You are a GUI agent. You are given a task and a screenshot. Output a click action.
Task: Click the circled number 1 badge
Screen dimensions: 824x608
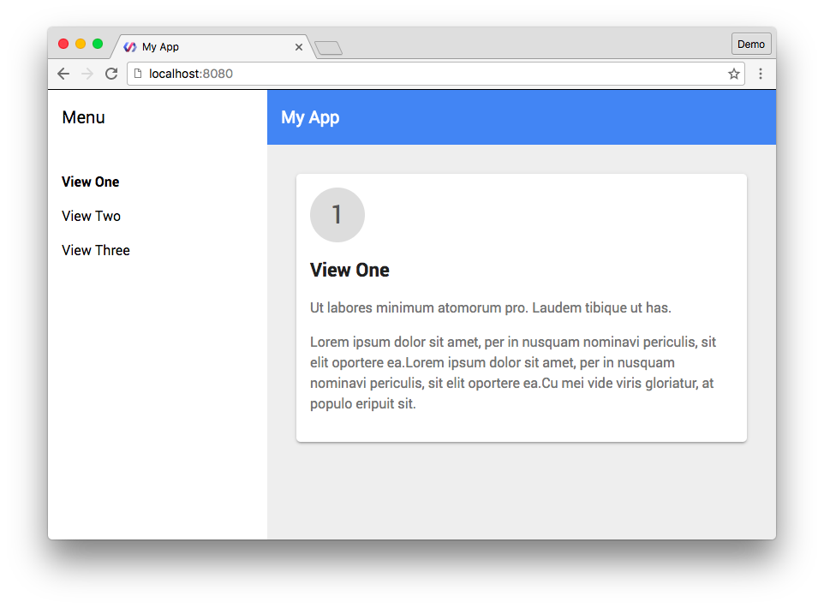(337, 215)
